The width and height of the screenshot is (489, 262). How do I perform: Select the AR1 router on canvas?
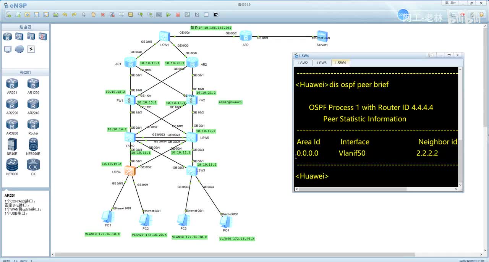[x=130, y=63]
